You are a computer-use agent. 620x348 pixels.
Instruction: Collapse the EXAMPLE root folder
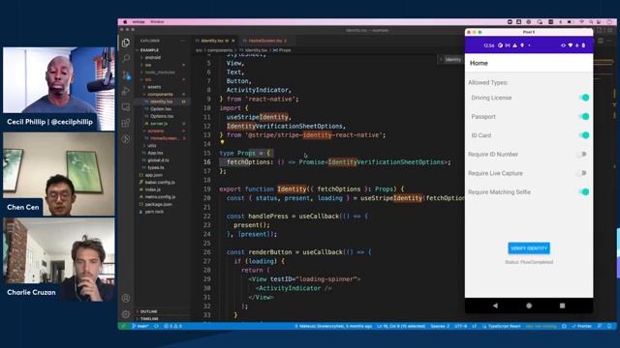click(x=148, y=50)
